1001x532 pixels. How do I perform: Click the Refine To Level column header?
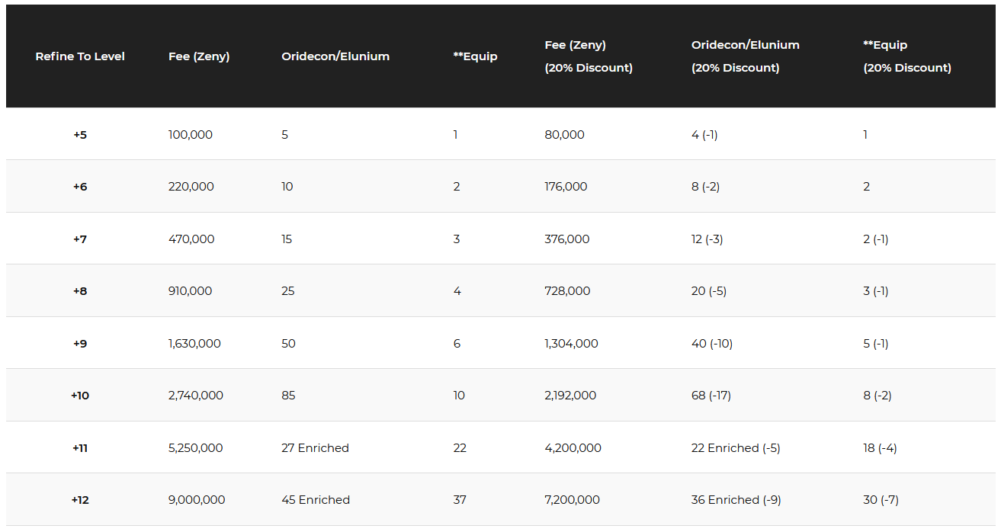pos(80,56)
